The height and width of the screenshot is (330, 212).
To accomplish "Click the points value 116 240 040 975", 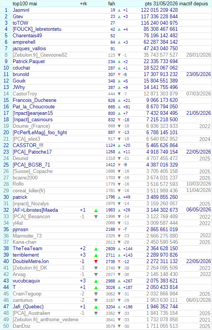I will tap(159, 23).
